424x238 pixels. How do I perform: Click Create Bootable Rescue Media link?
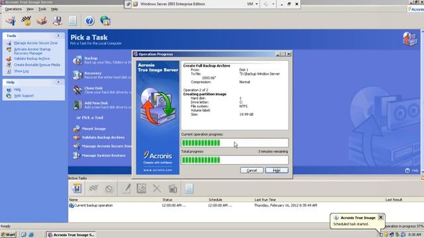(x=37, y=65)
